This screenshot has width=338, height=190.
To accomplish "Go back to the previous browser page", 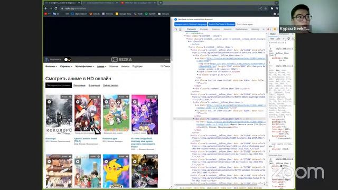I will (x=46, y=8).
